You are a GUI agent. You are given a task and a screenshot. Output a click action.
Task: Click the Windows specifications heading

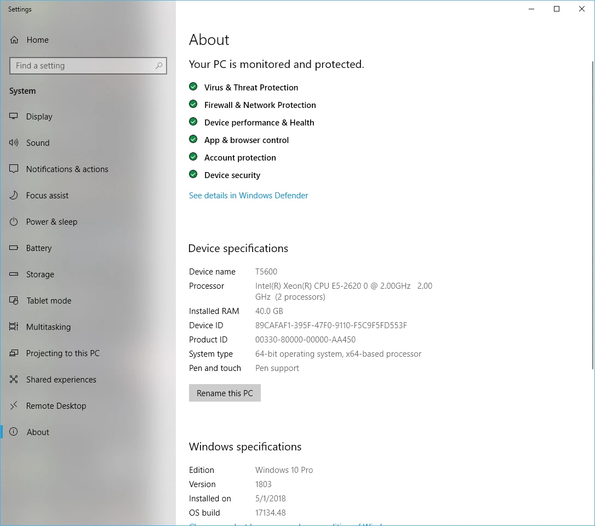(245, 447)
